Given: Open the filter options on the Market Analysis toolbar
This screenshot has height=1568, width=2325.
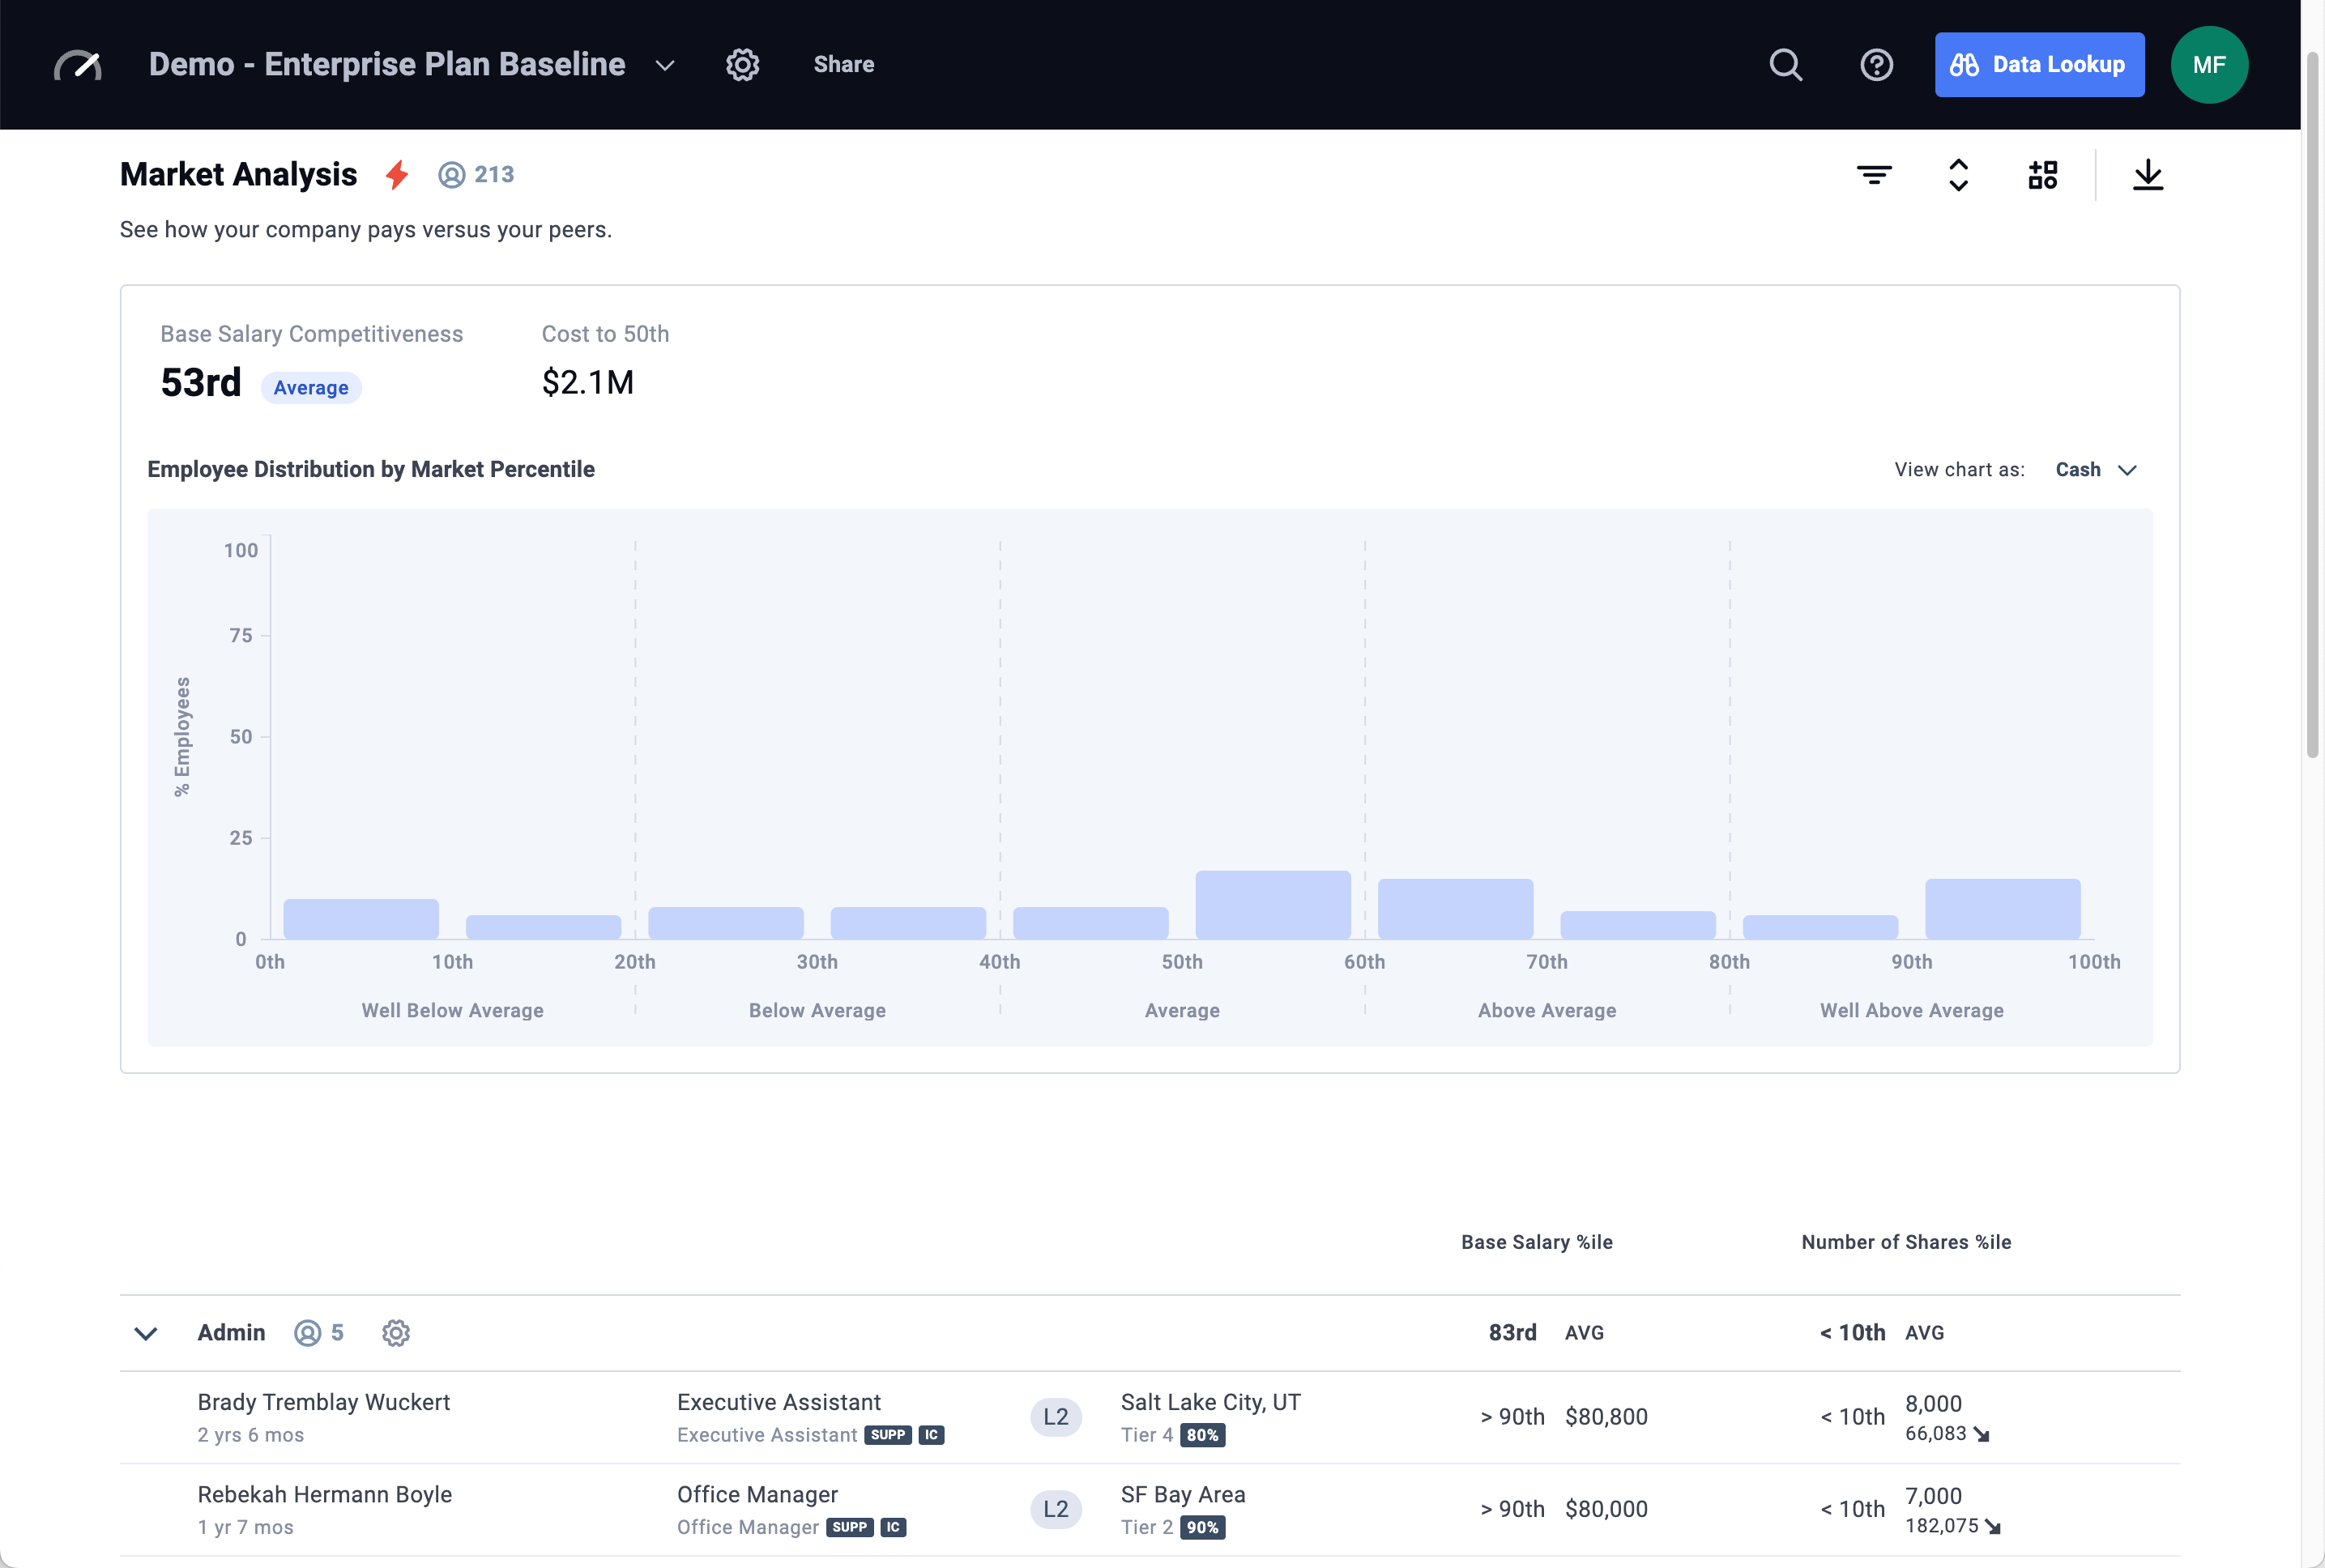Looking at the screenshot, I should (1875, 174).
